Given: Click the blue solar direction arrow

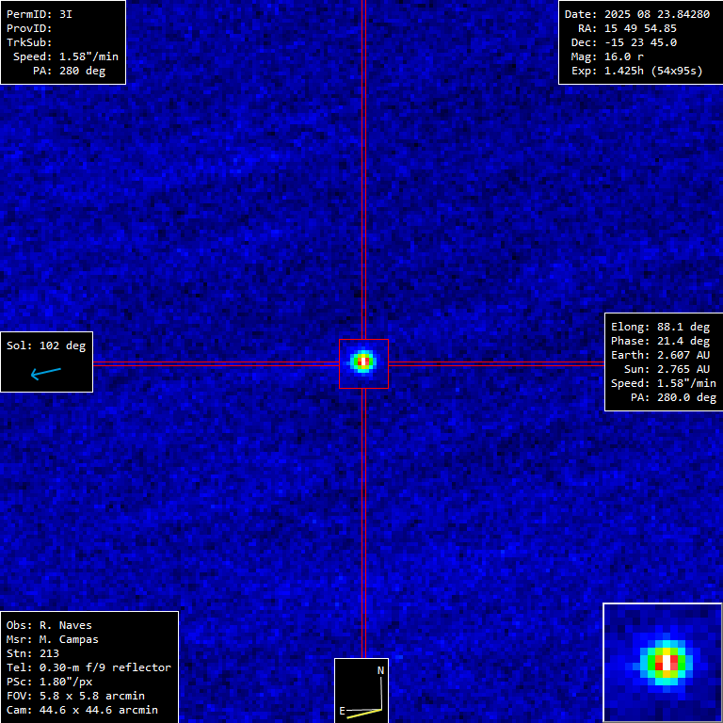Looking at the screenshot, I should (x=45, y=374).
